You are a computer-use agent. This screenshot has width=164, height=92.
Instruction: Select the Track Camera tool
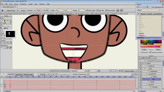(2, 43)
